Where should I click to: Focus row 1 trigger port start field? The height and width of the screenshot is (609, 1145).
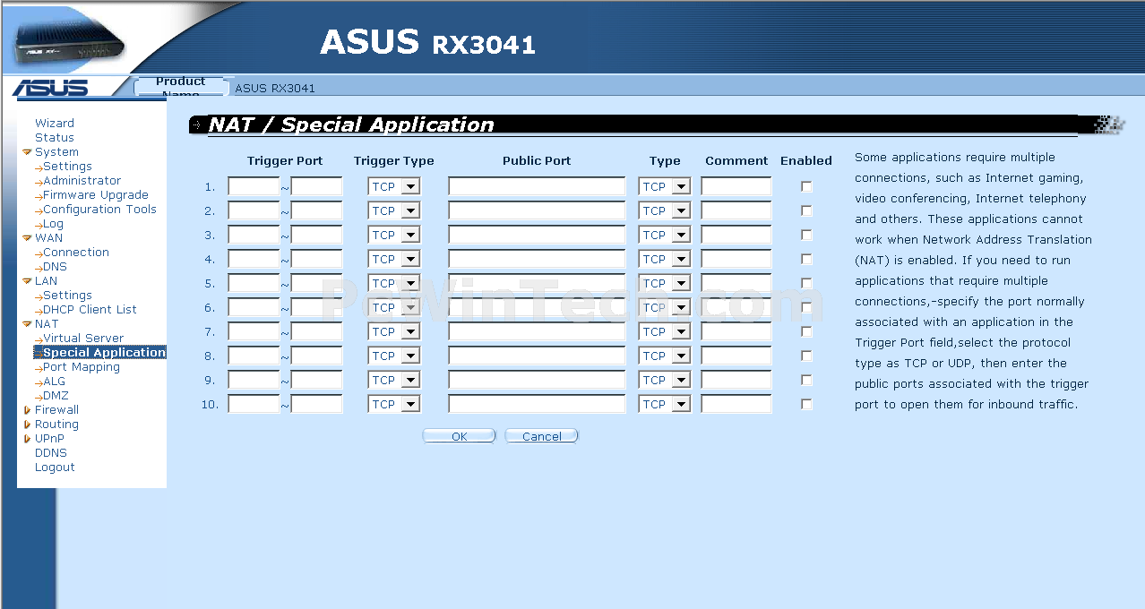(x=254, y=187)
